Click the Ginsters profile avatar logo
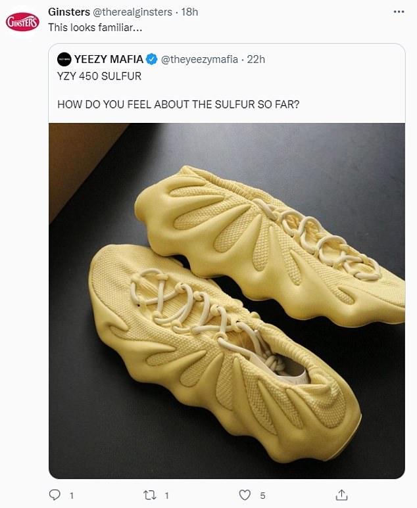Image resolution: width=417 pixels, height=508 pixels. pos(22,22)
